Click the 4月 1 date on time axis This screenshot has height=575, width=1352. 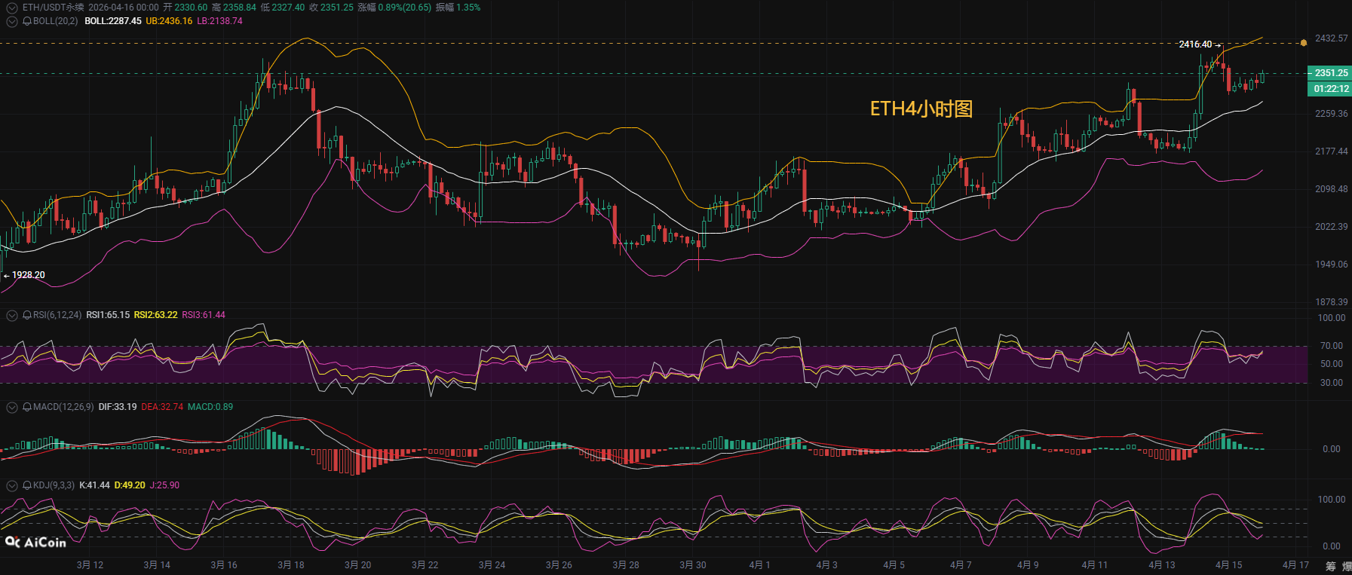[759, 565]
